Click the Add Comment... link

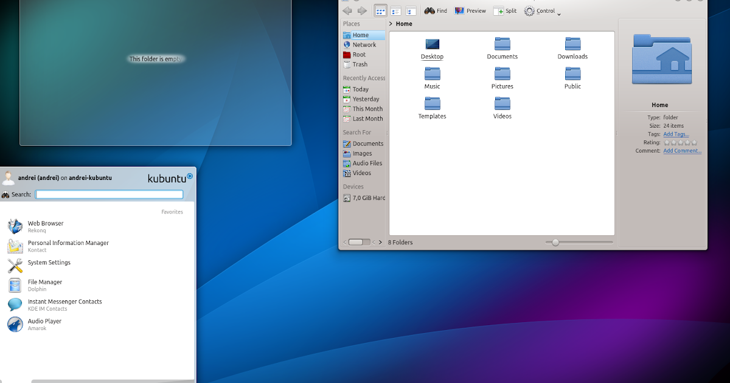point(683,151)
